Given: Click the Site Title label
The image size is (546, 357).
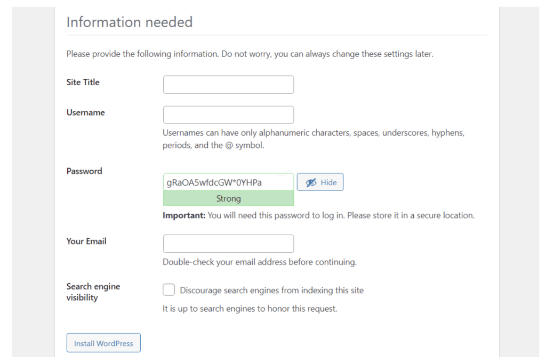Looking at the screenshot, I should tap(83, 82).
